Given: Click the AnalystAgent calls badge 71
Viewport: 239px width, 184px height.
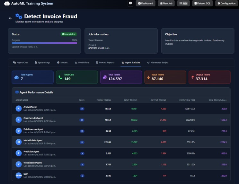Looking at the screenshot, I should [x=82, y=109].
